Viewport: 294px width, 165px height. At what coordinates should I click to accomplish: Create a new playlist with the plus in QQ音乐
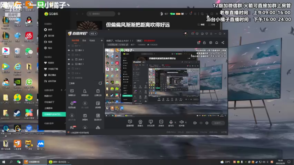pos(61,90)
